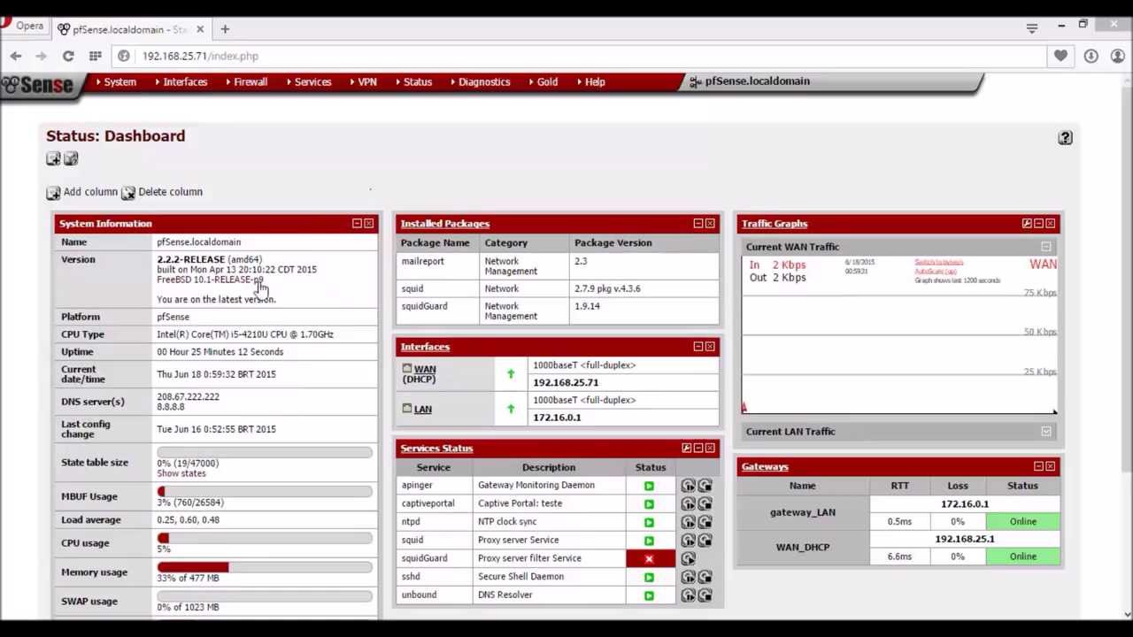Open Services Status widget settings wrench
This screenshot has width=1133, height=637.
point(686,449)
